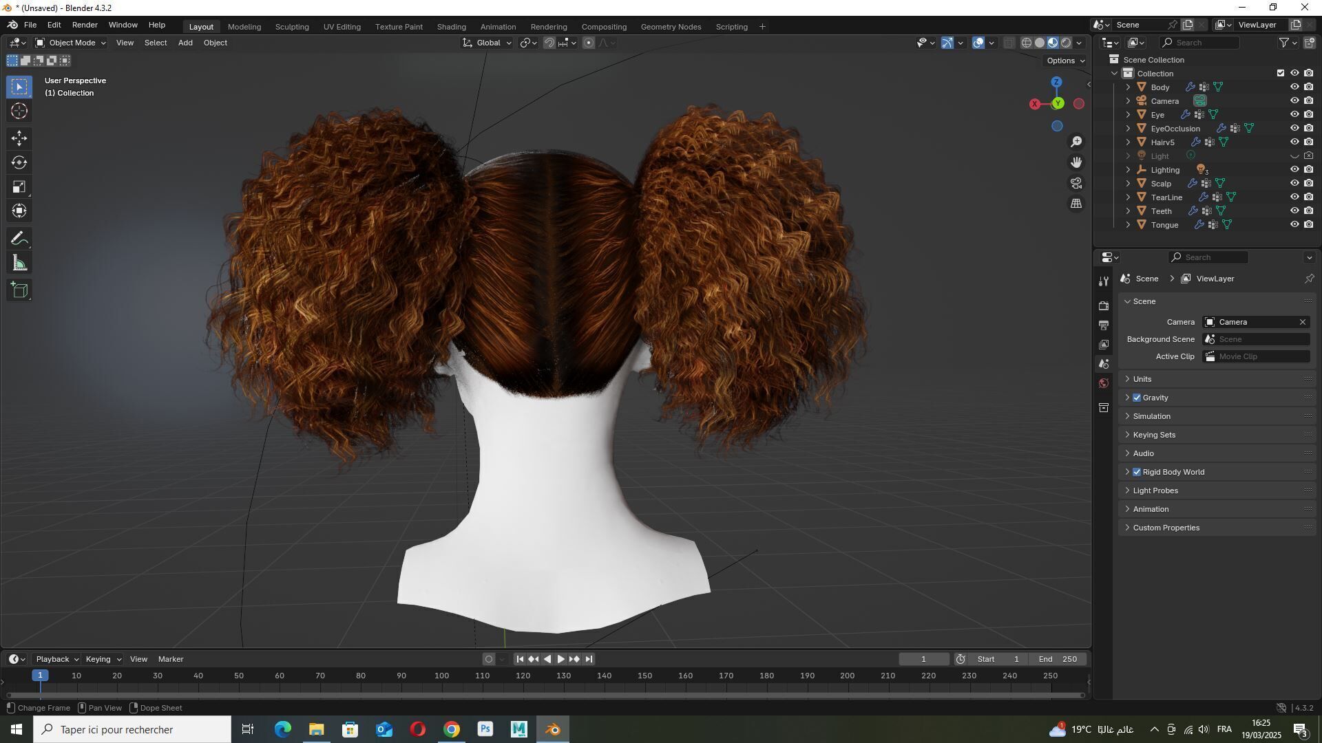Viewport: 1322px width, 743px height.
Task: Toggle Gravity checkbox in Scene properties
Action: tap(1137, 398)
